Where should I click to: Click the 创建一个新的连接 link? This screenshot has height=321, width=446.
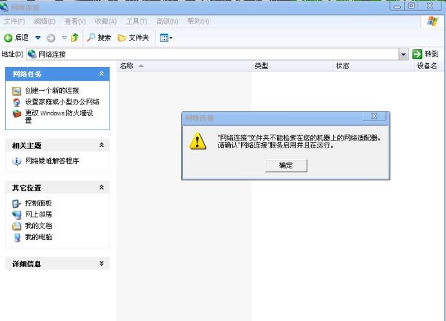[x=52, y=90]
